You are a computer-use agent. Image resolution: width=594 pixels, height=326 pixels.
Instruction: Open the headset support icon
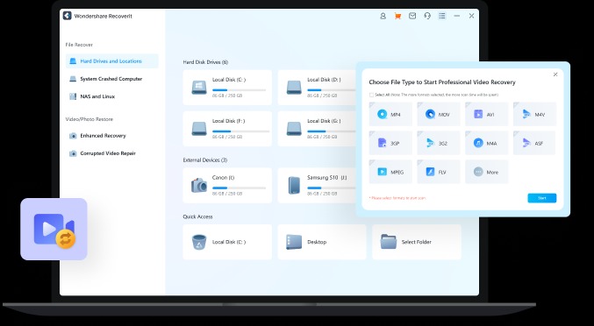click(x=427, y=16)
